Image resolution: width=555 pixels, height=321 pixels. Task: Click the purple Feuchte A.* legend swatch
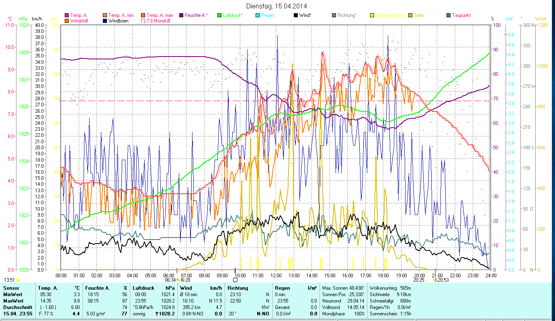point(181,16)
